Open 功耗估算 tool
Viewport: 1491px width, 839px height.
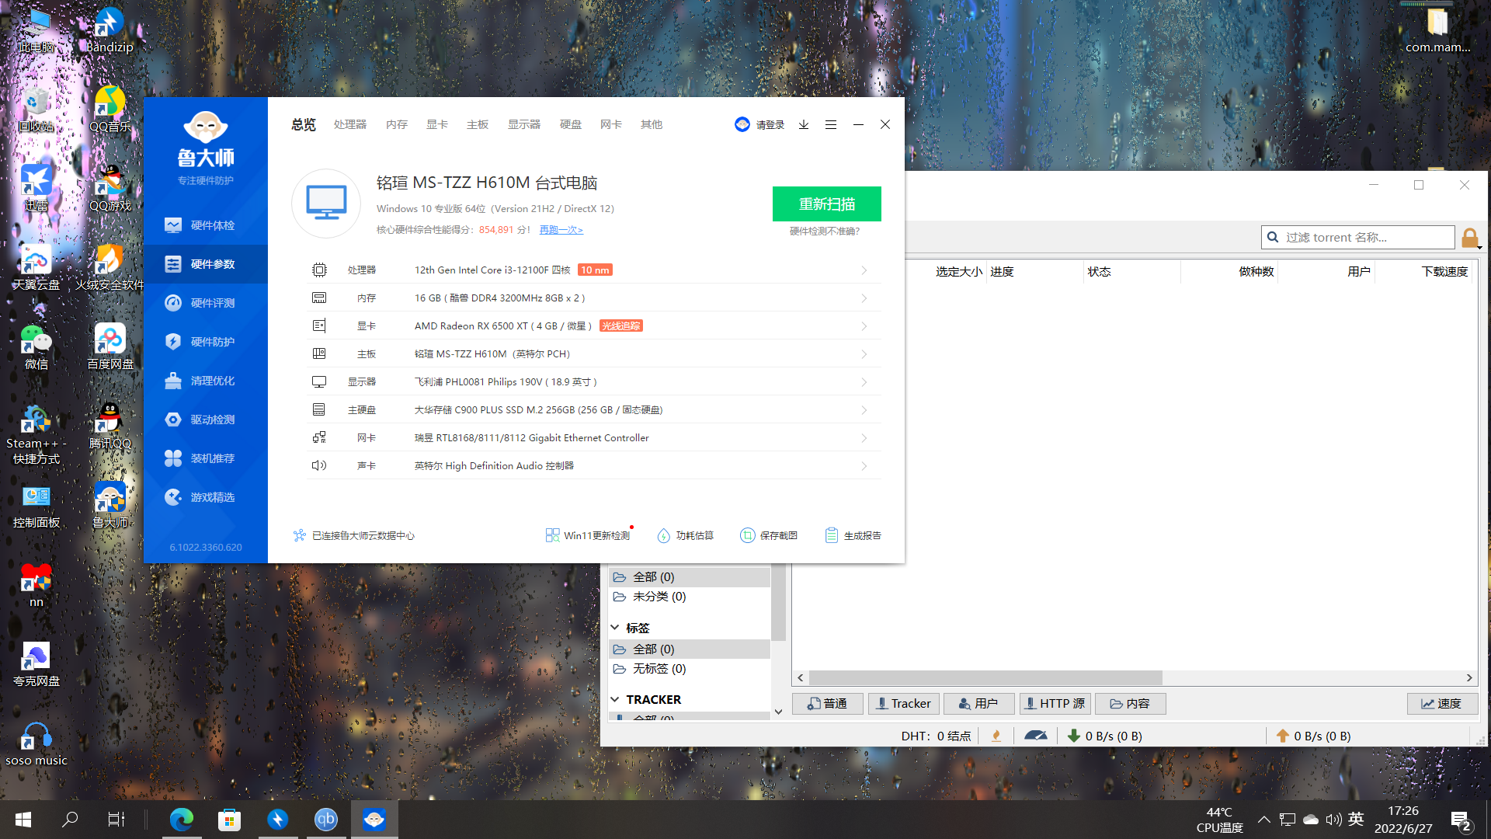[685, 535]
